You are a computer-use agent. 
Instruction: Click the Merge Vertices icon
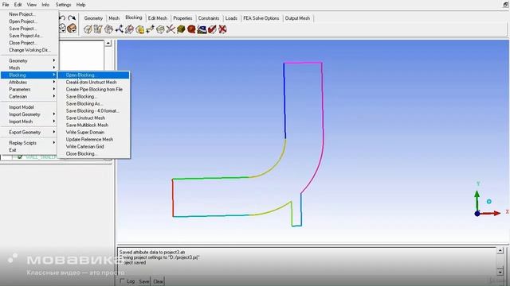(x=108, y=29)
